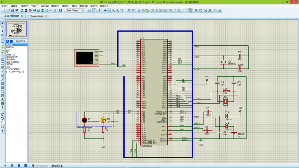299x168 pixels.
Task: Switch to the 原理图绘制 tab
Action: coord(13,16)
